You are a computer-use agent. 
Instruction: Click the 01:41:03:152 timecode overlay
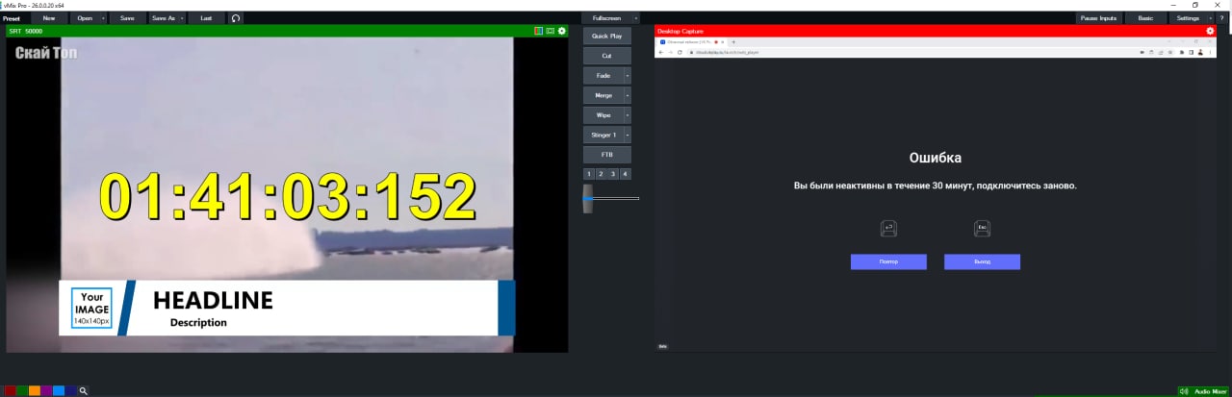click(x=289, y=196)
